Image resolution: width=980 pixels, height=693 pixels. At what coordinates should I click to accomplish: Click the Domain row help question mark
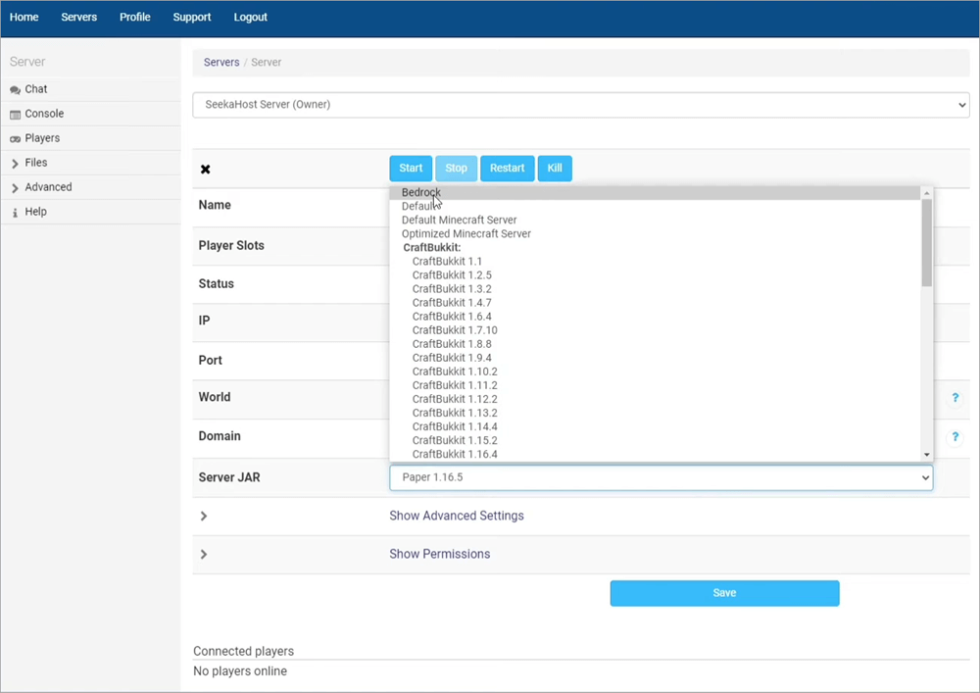coord(955,437)
